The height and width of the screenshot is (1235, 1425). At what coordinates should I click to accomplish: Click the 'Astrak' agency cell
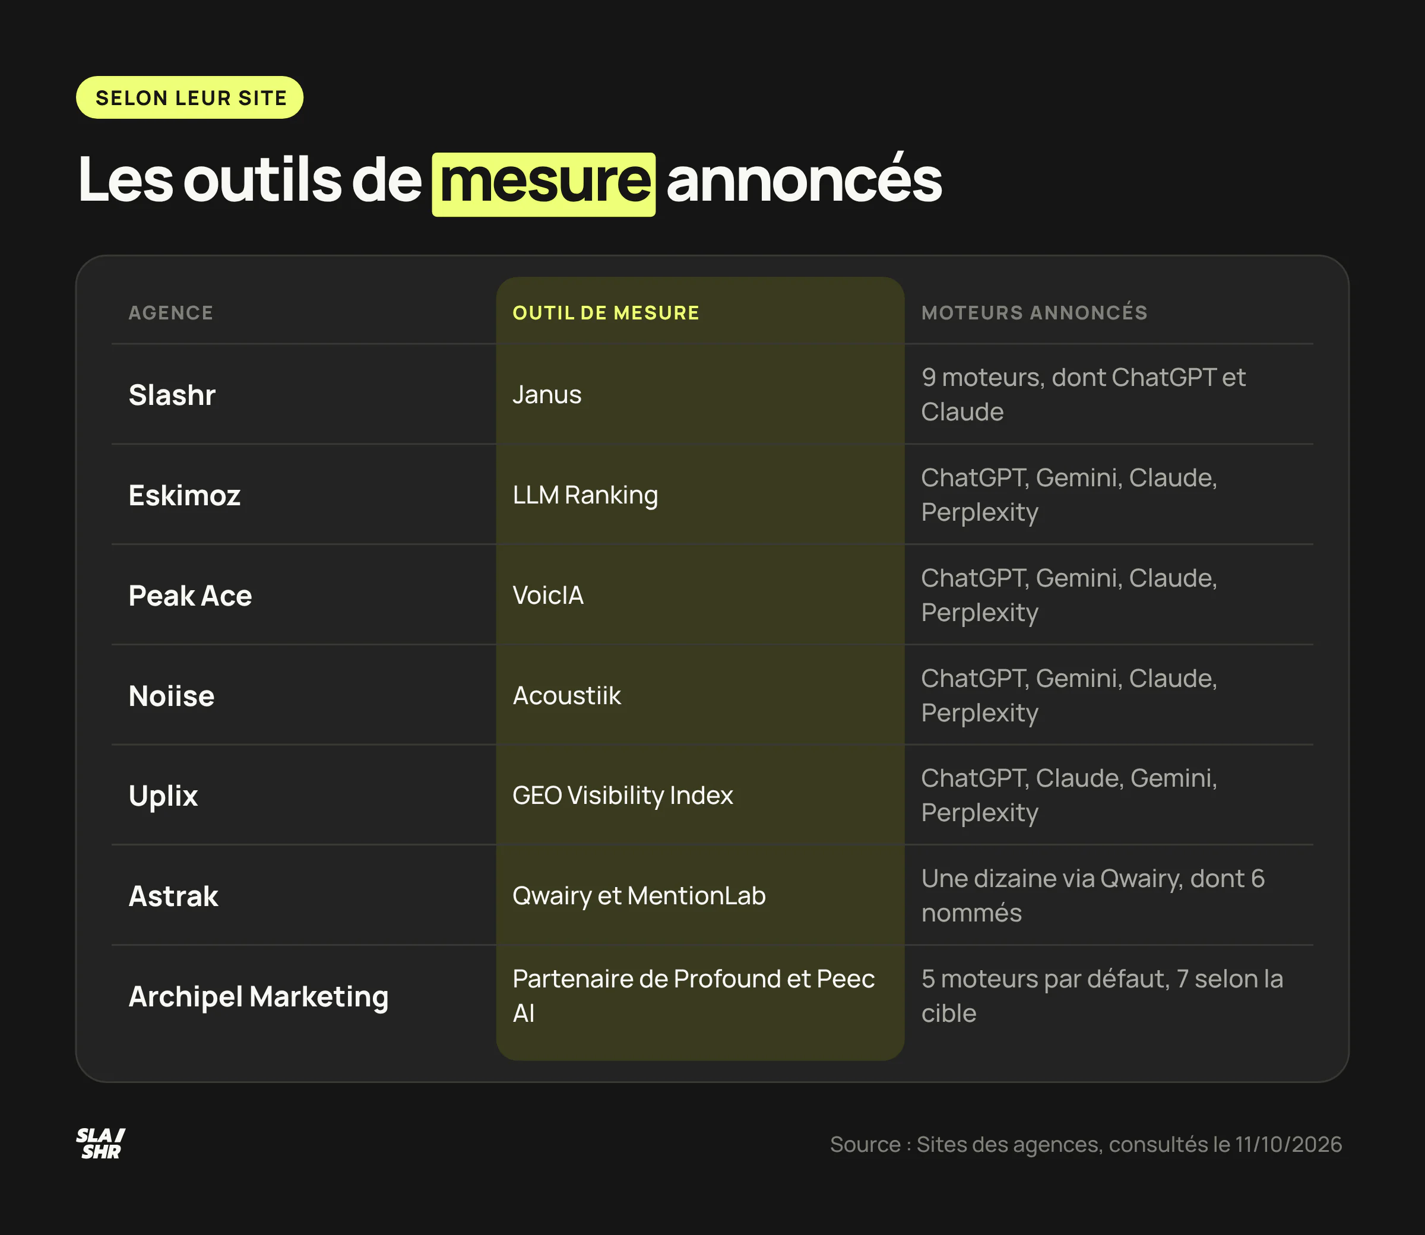(173, 896)
